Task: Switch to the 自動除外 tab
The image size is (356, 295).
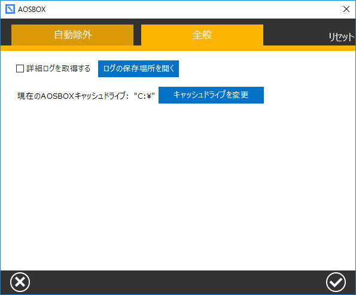Action: (72, 35)
